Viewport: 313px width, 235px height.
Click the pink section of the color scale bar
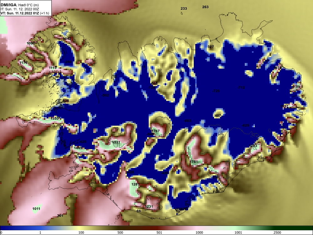[x=198, y=228]
